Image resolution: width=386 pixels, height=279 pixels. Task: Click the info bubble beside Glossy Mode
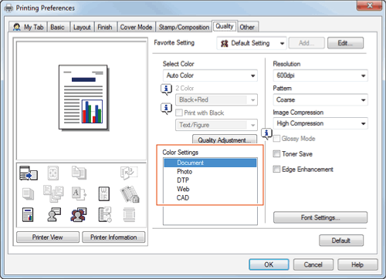[266, 133]
